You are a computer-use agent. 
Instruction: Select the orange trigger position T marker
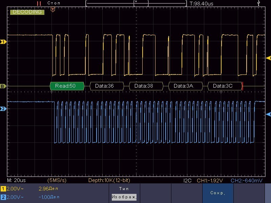coord(53,10)
